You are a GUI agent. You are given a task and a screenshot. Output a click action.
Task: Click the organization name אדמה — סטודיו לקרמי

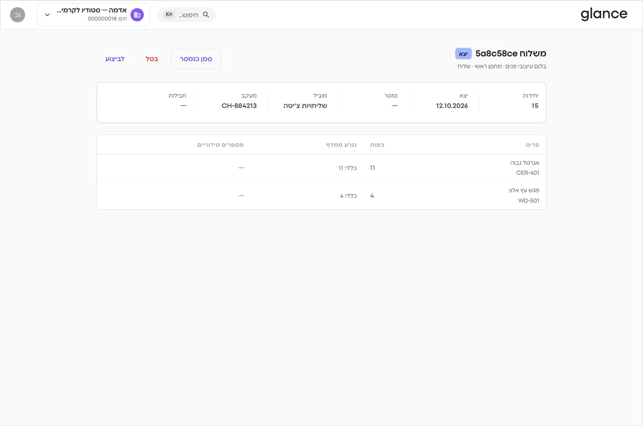click(92, 10)
